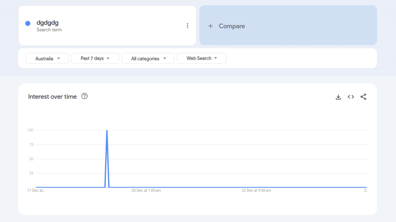Open the Web Search type dropdown

202,58
